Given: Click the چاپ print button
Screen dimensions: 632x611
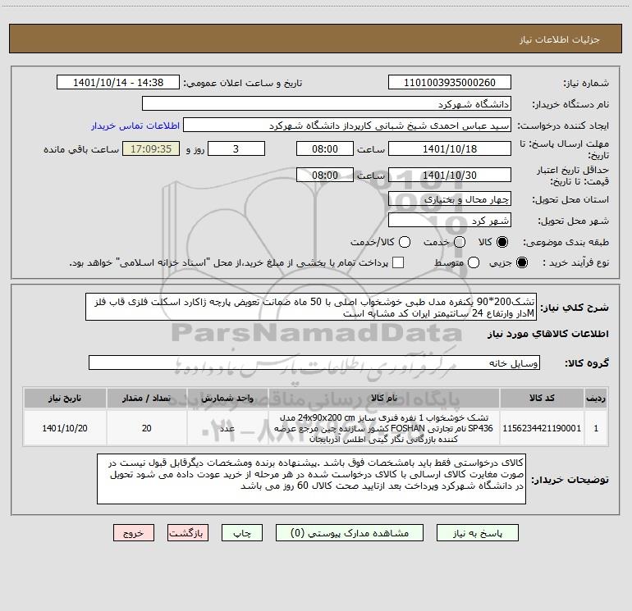Looking at the screenshot, I should (242, 533).
